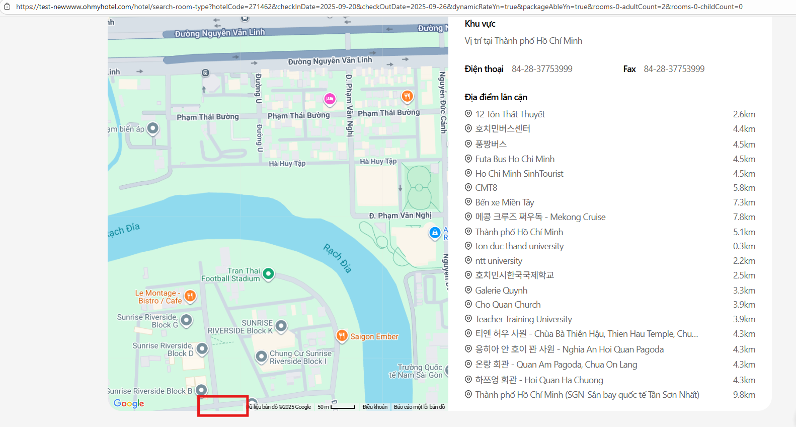Select Sunrise Riverside Block D marker
This screenshot has height=427, width=796.
click(202, 349)
